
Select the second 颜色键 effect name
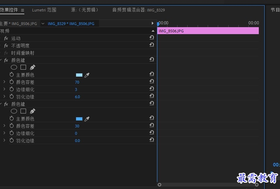[x=18, y=104]
